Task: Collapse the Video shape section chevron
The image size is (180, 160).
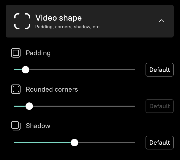Action: point(161,21)
